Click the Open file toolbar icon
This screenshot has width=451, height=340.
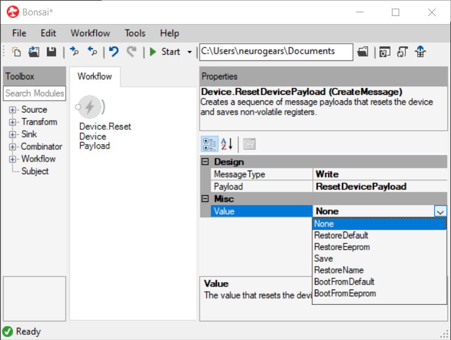pyautogui.click(x=34, y=52)
